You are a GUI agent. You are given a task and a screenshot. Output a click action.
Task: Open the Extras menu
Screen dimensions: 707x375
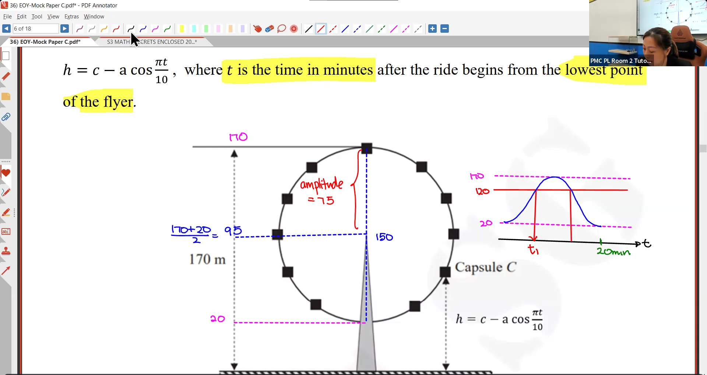coord(71,17)
